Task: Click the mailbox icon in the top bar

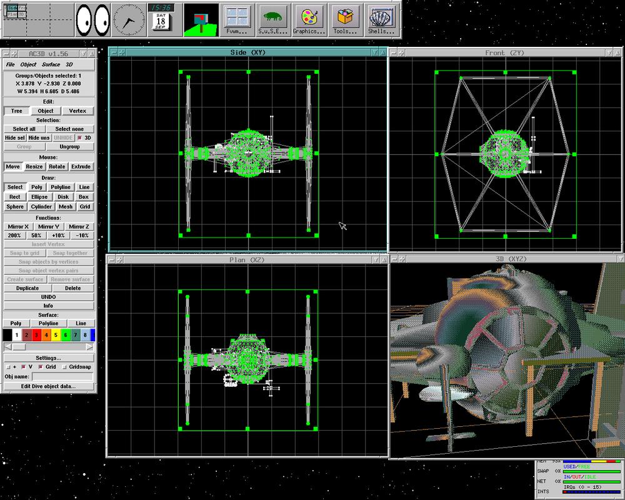Action: (201, 20)
